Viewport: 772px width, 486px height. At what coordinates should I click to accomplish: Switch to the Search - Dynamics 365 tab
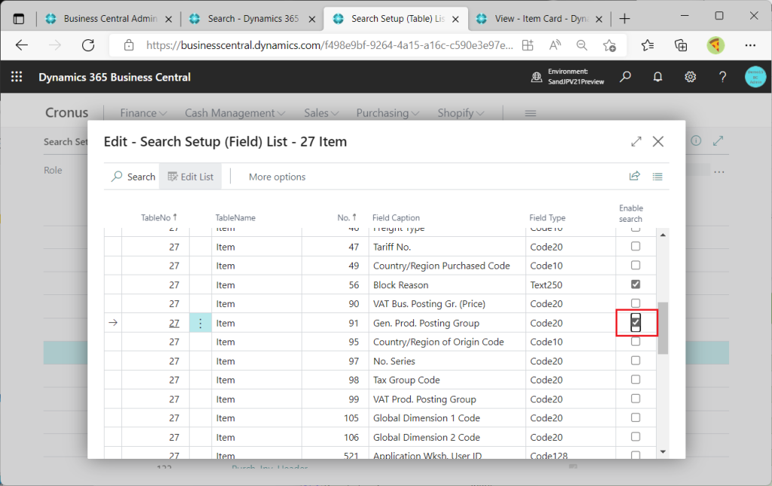(x=252, y=19)
